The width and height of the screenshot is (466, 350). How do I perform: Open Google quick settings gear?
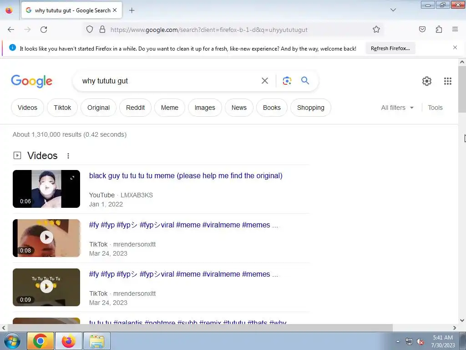[427, 81]
